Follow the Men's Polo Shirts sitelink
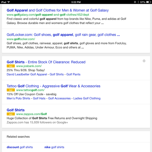This screenshot has height=152, width=152. pyautogui.click(x=18, y=98)
